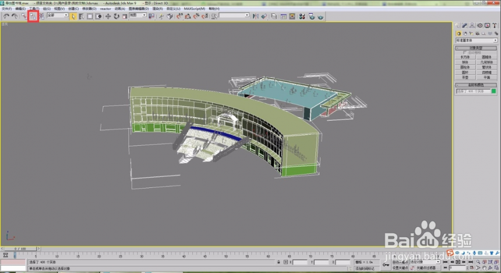
Task: Open the MAXScript(M) menu
Action: (194, 9)
